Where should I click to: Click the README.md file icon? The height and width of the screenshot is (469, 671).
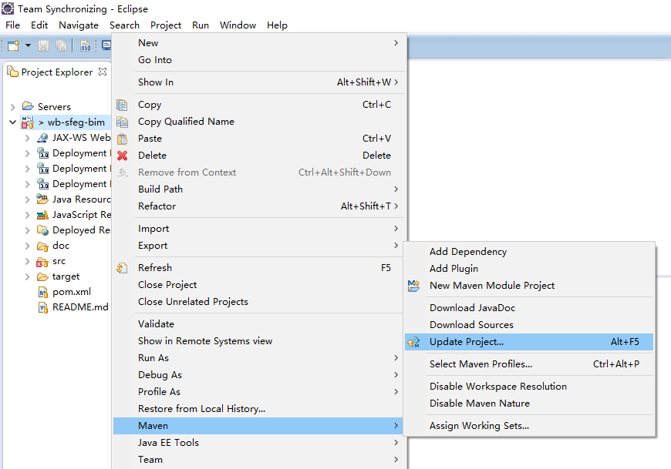(x=42, y=307)
